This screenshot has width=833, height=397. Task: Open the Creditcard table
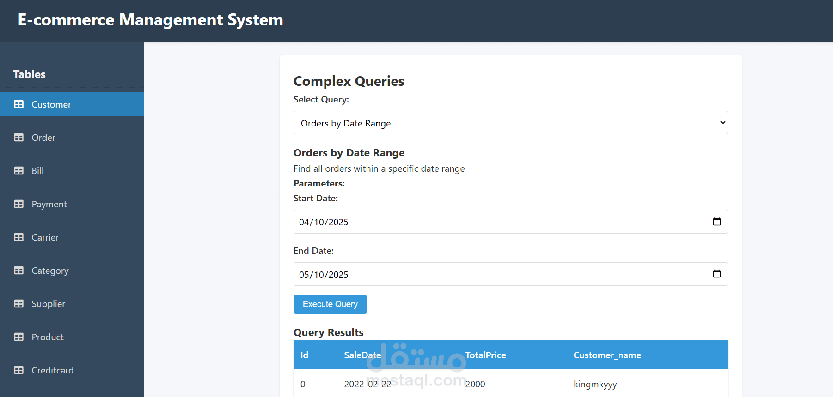[52, 370]
